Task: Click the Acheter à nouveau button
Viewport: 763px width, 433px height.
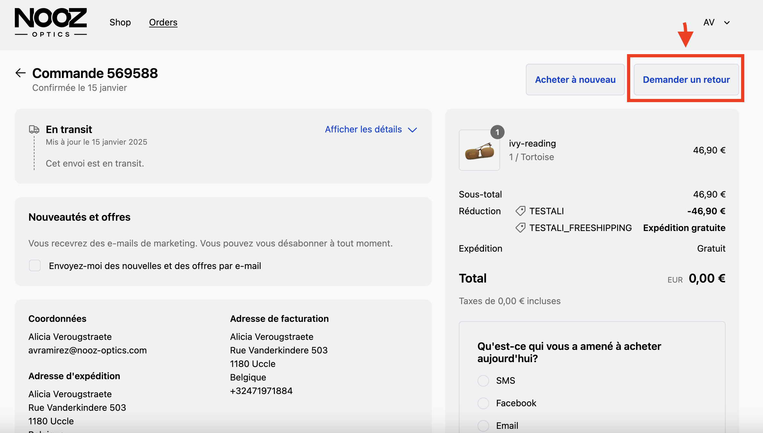Action: (x=575, y=80)
